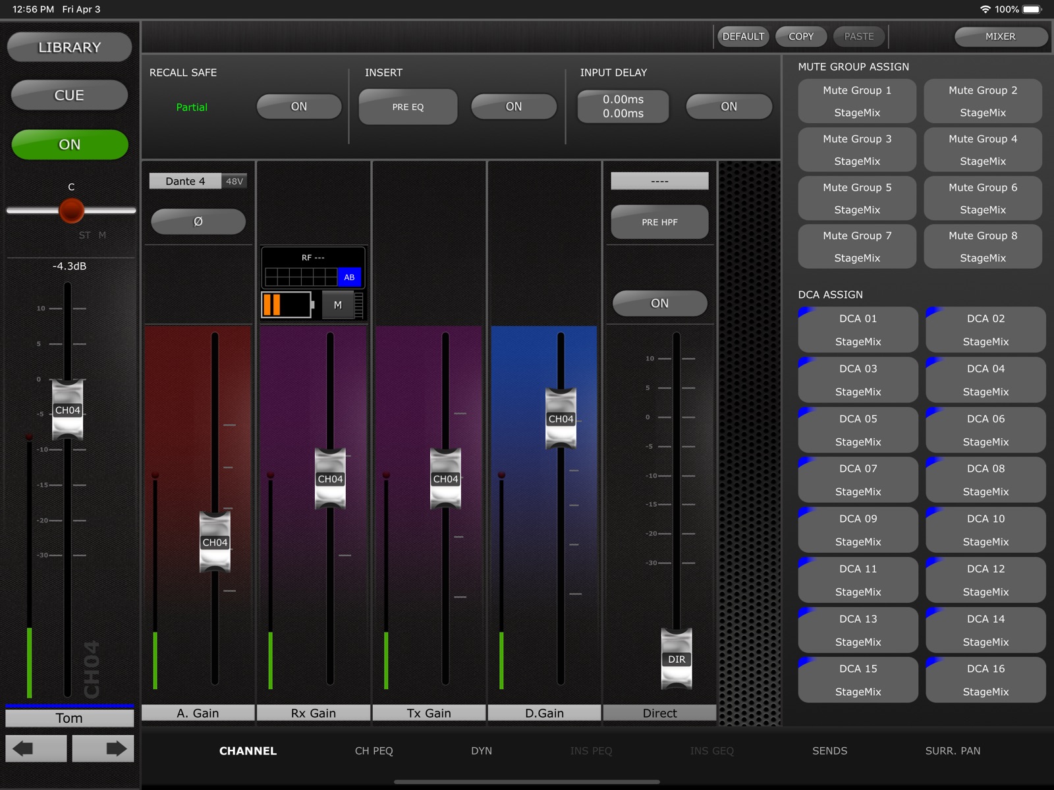Open the direct out patch selector showing dashes
The image size is (1054, 790).
pyautogui.click(x=659, y=181)
